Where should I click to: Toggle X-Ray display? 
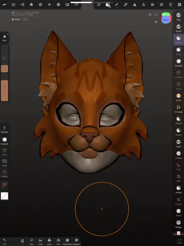[x=40, y=241]
